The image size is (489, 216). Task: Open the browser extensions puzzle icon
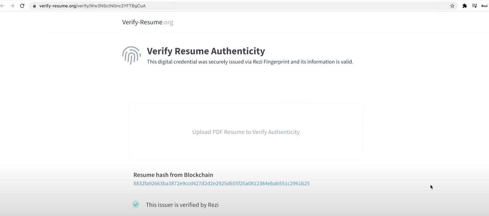tap(465, 6)
